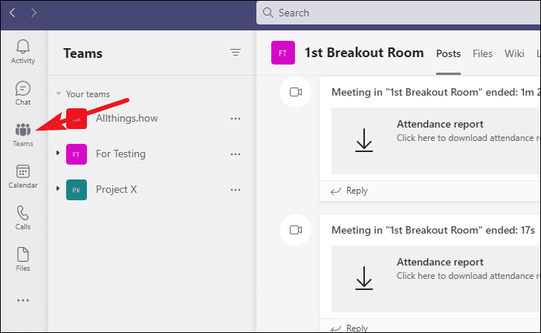Viewport: 541px width, 333px height.
Task: Reply to the first meeting post
Action: pos(349,191)
